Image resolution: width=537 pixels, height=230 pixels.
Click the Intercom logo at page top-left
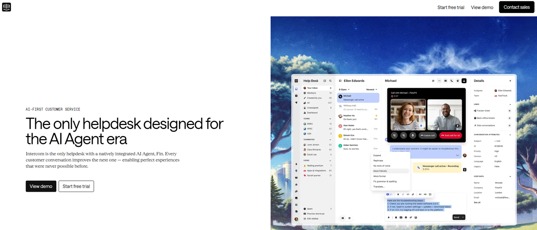coord(6,7)
